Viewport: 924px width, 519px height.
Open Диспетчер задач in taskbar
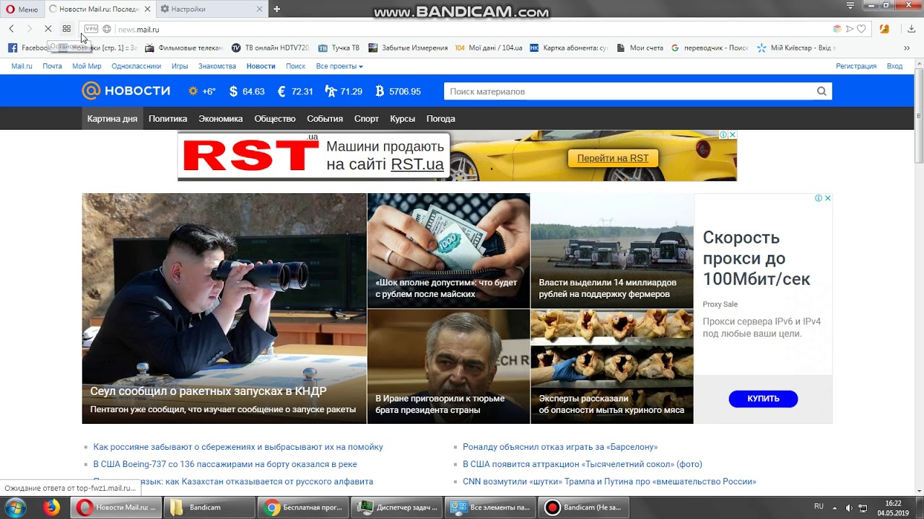tap(396, 507)
